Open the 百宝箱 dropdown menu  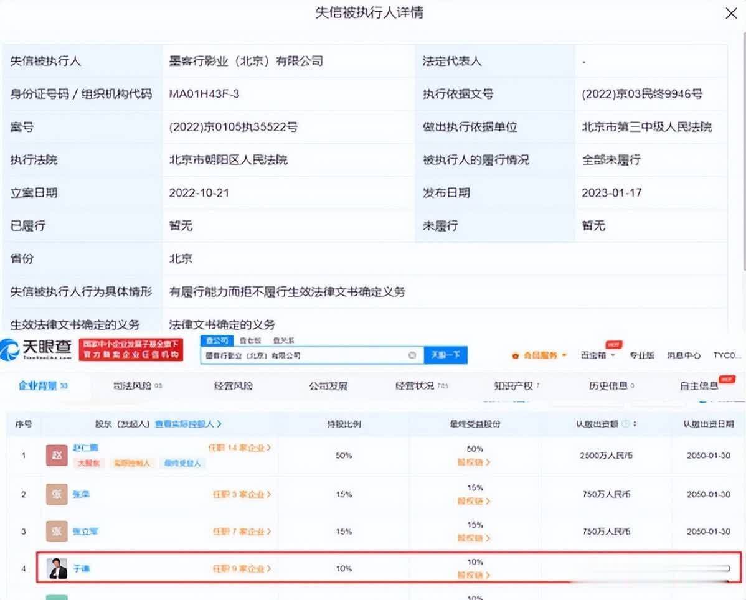click(598, 355)
